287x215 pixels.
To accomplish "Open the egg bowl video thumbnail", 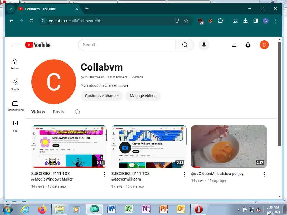I will coord(229,146).
